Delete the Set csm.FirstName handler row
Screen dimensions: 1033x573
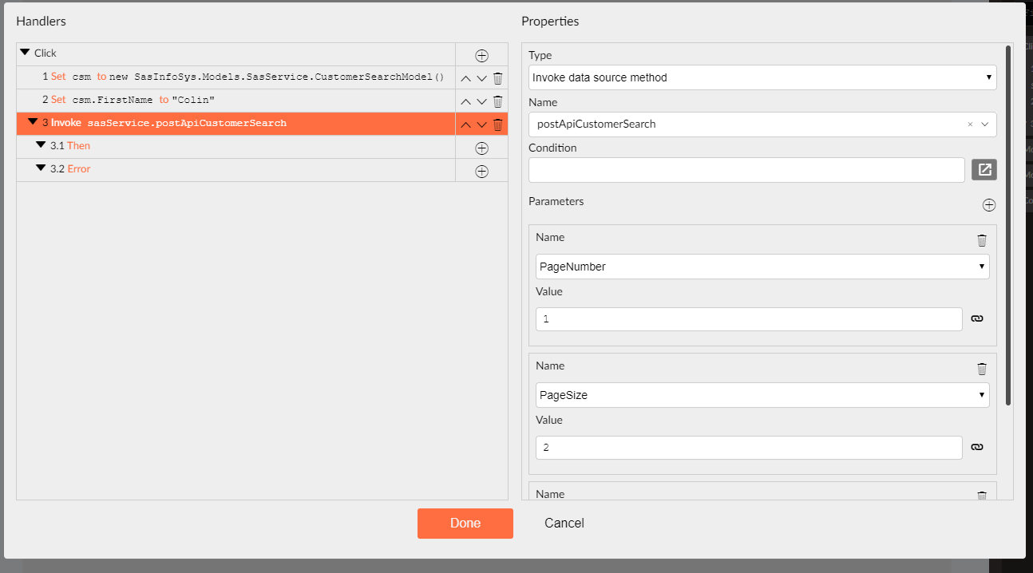[x=497, y=101]
